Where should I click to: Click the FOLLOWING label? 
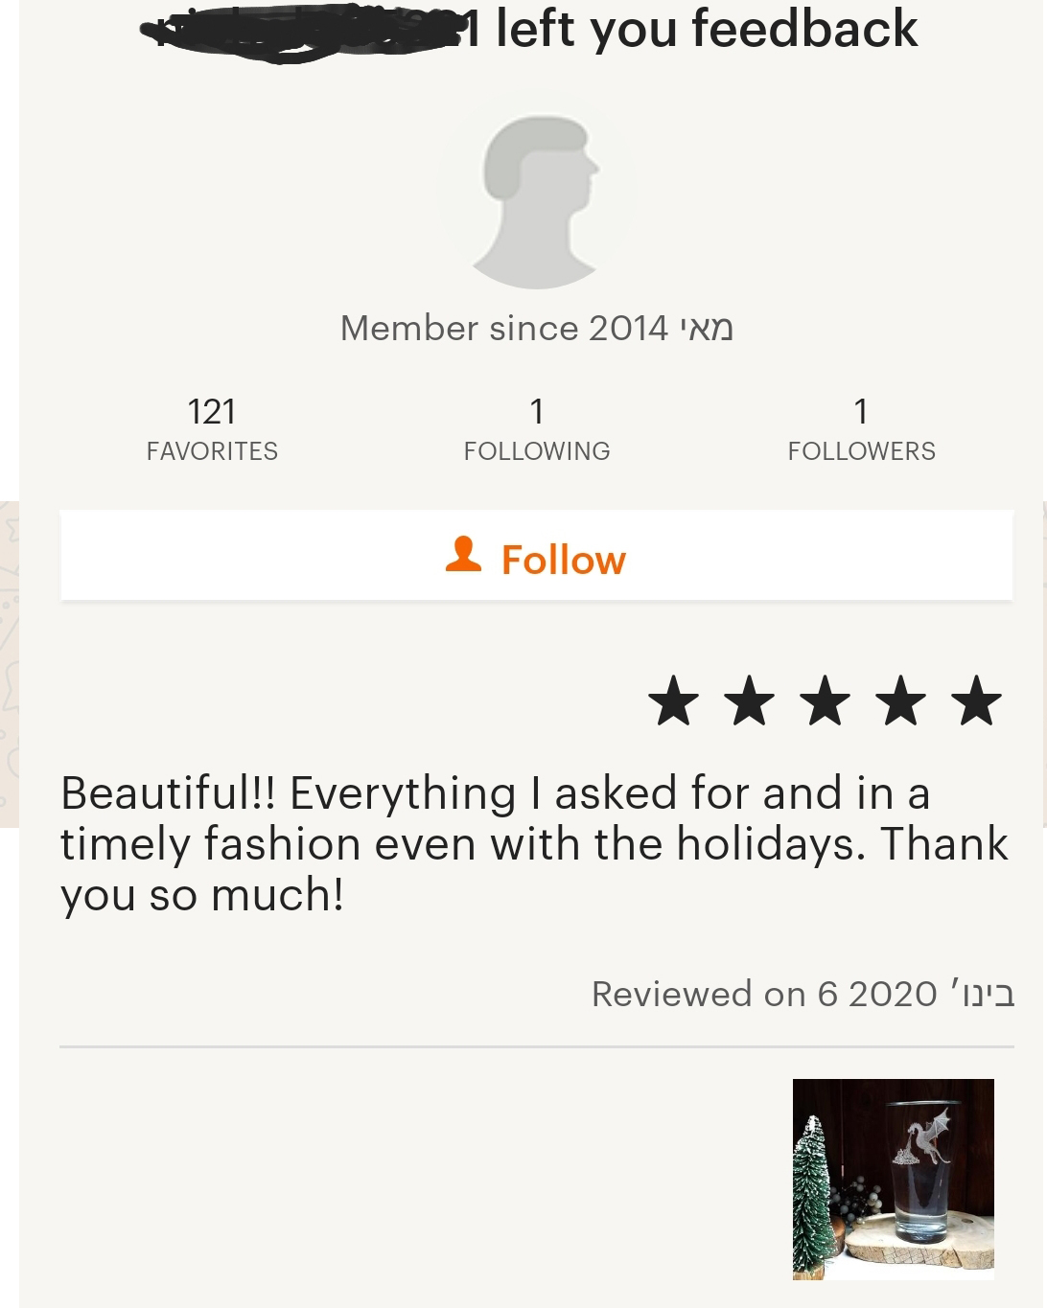coord(537,451)
